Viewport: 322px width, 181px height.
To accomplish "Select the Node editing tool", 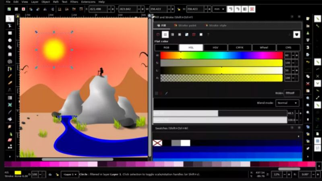I will [10, 26].
